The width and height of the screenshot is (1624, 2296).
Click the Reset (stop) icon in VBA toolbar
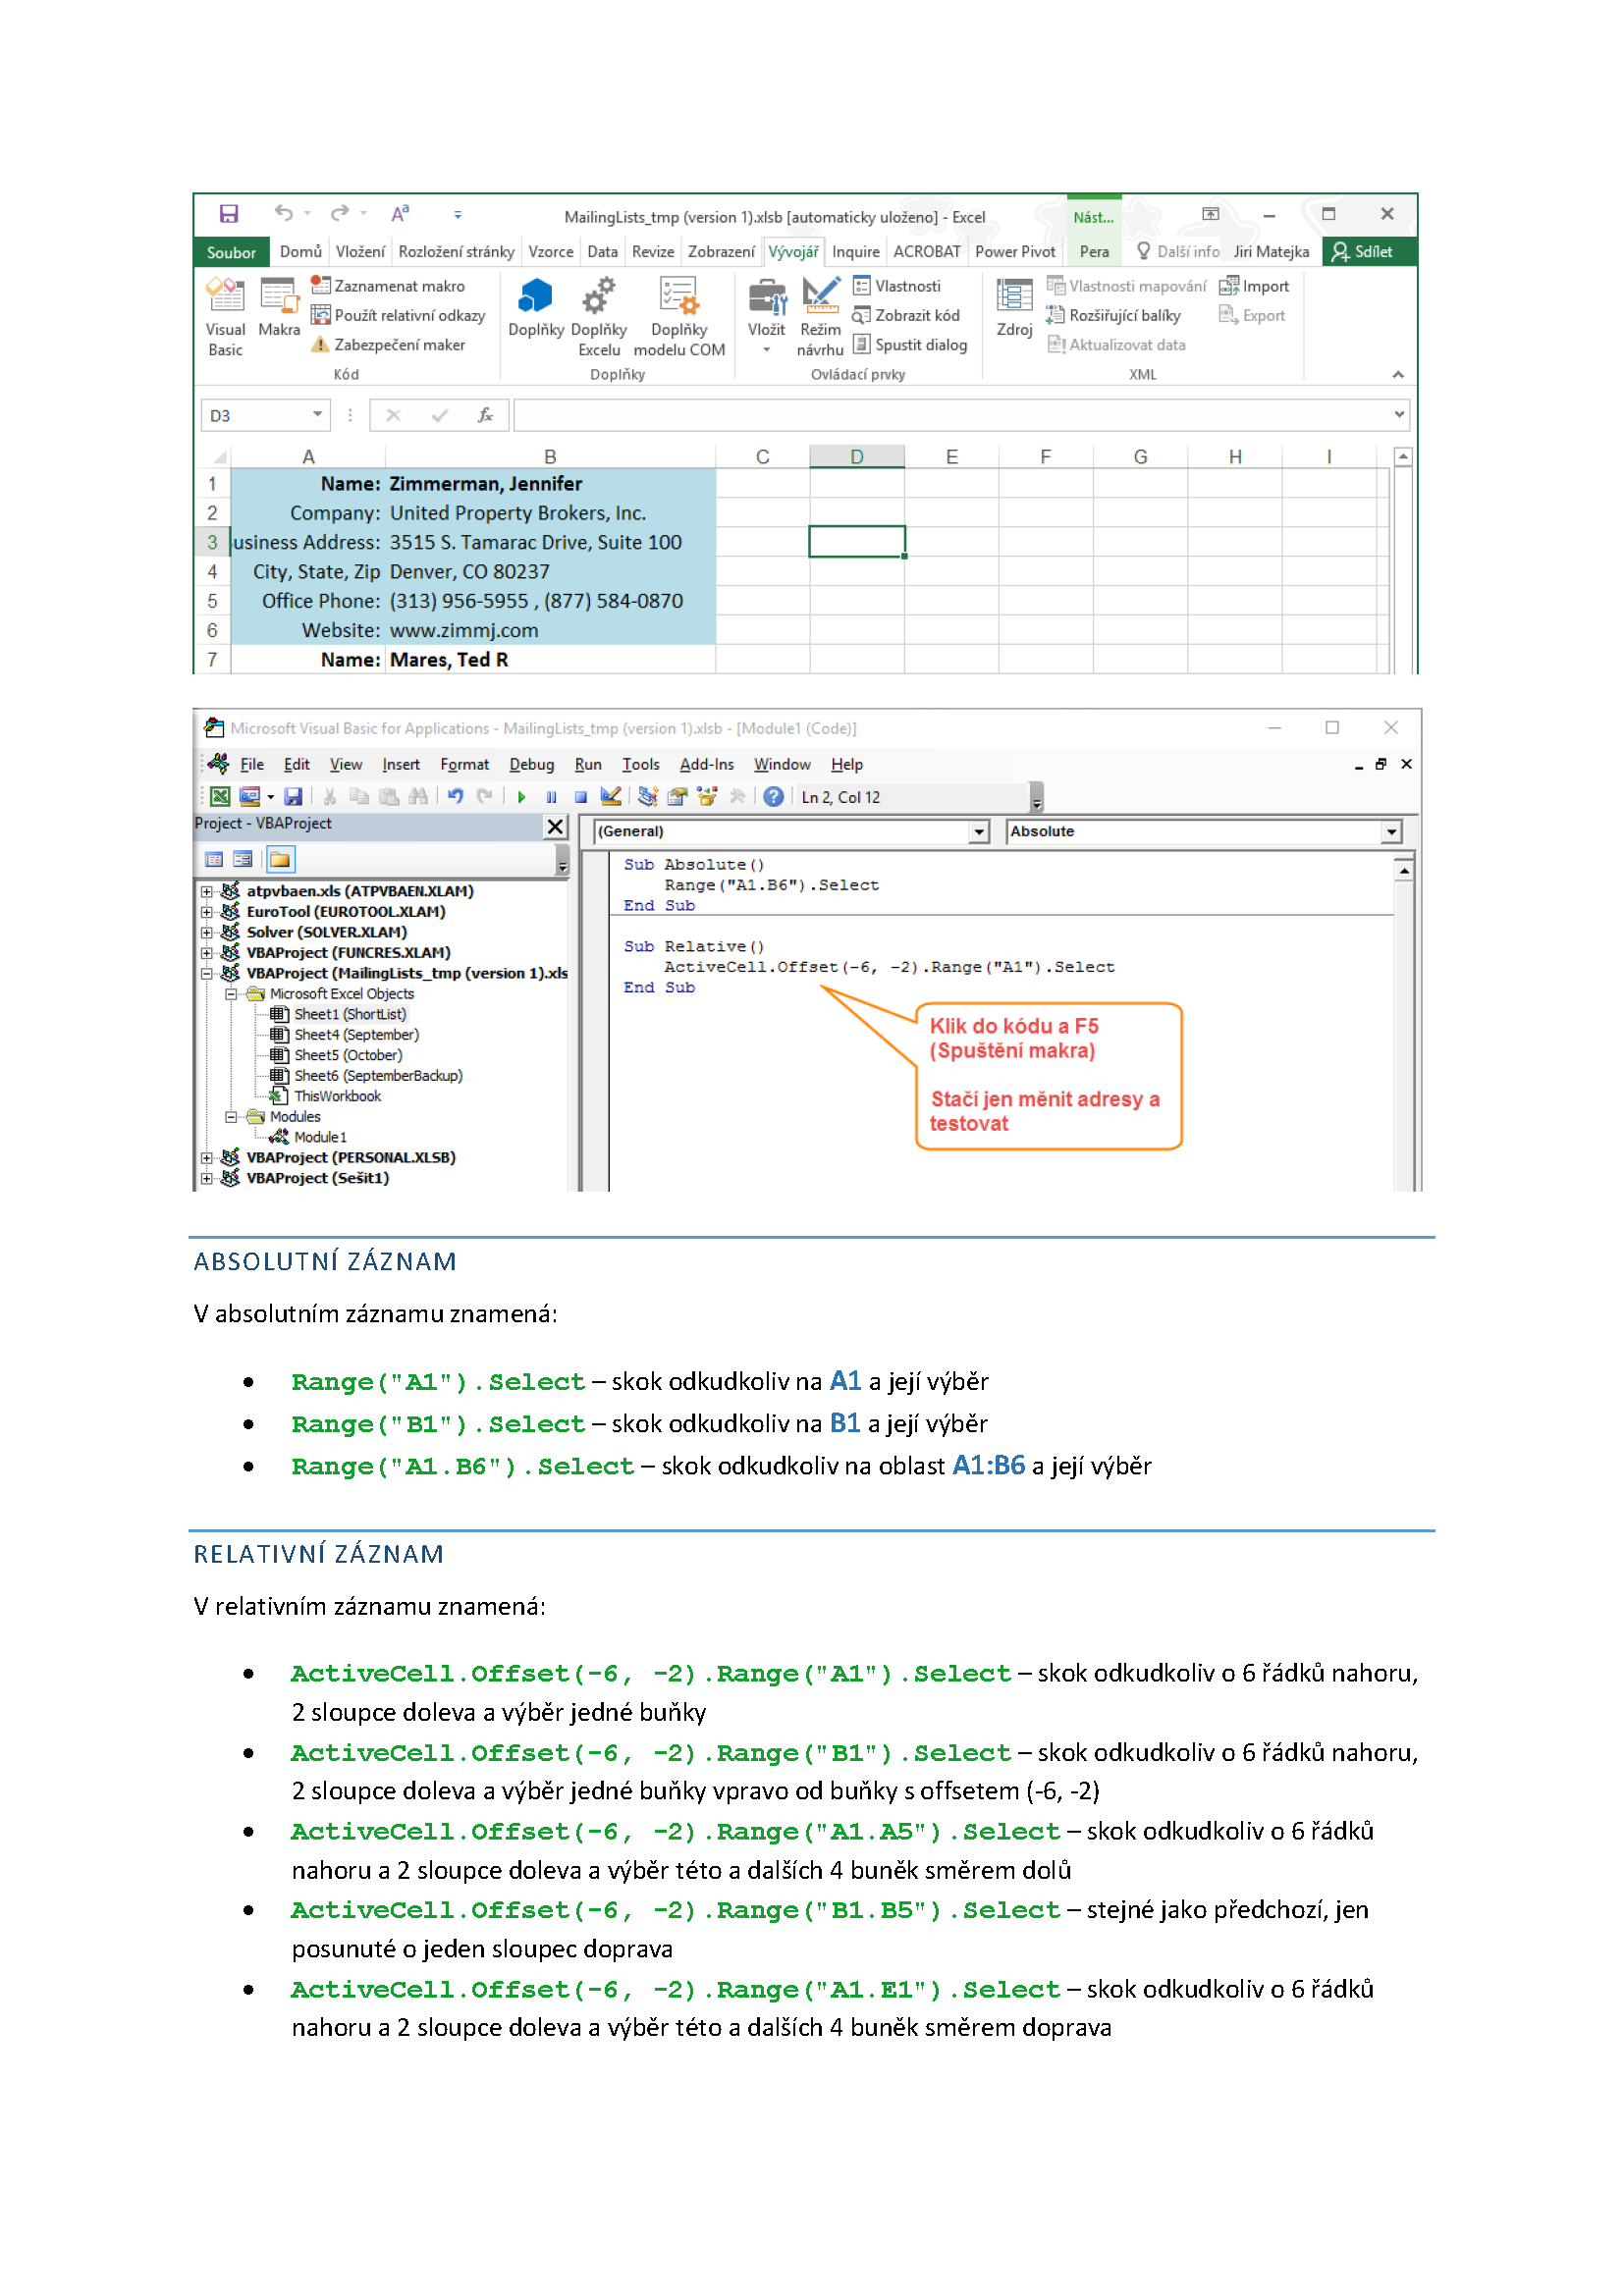(x=580, y=797)
